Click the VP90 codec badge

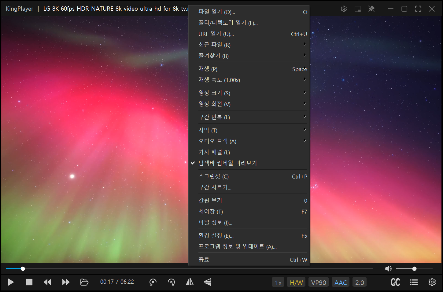click(x=318, y=282)
